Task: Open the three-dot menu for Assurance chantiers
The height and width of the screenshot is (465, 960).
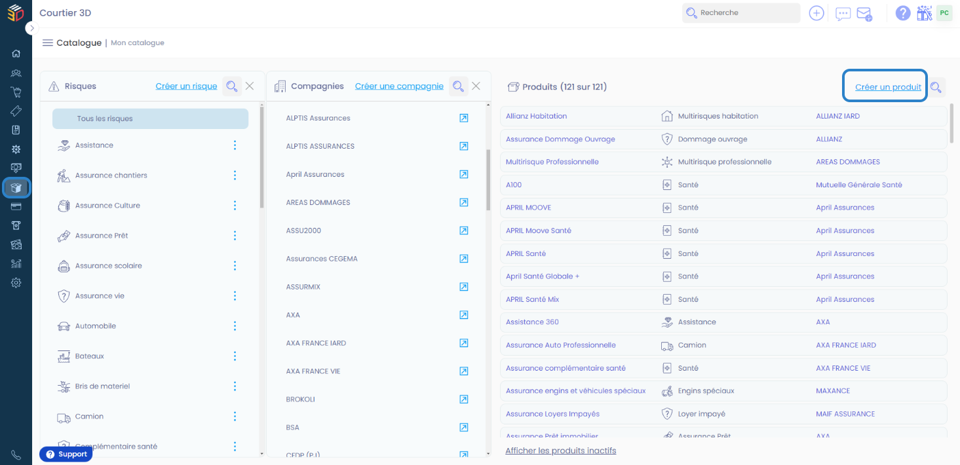Action: (x=235, y=176)
